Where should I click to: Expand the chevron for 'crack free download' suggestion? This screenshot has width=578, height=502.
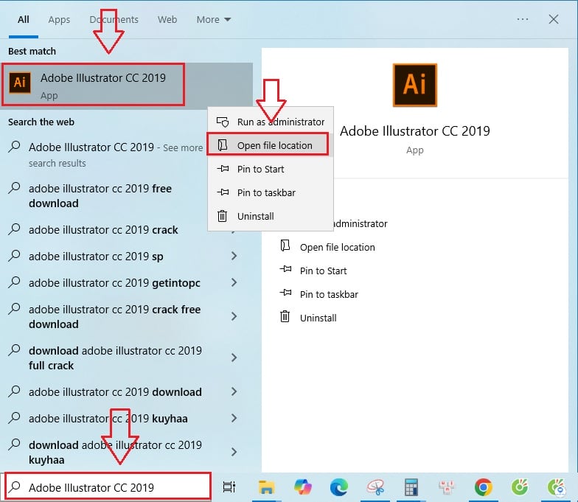pyautogui.click(x=234, y=316)
